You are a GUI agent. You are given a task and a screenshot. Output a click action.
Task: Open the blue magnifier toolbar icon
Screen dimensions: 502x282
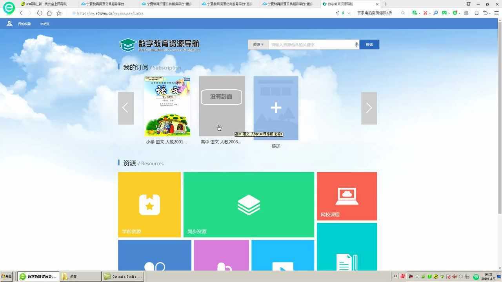[435, 13]
